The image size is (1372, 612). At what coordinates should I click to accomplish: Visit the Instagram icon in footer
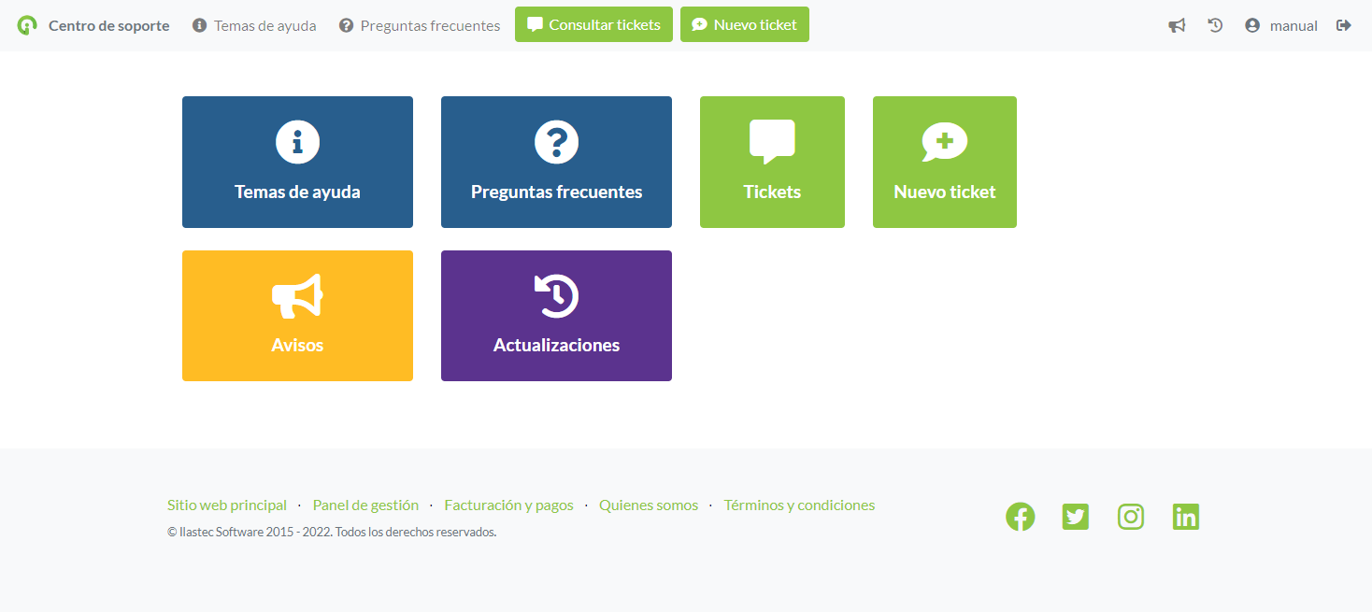tap(1131, 517)
